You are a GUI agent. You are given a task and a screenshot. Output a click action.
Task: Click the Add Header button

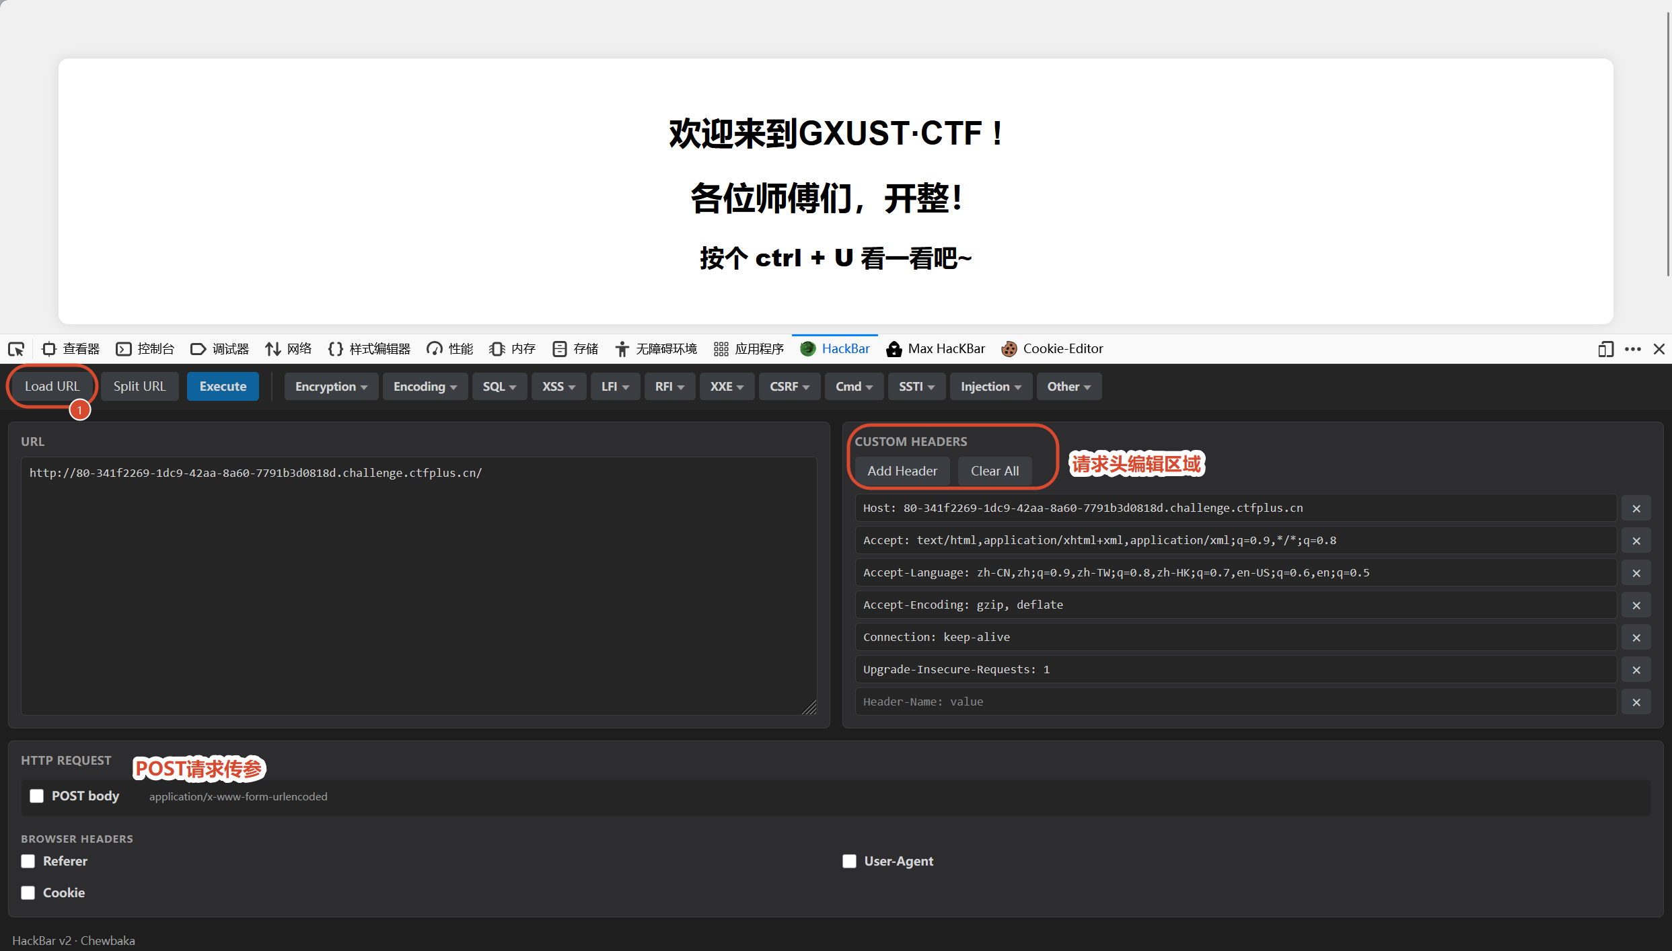point(902,471)
